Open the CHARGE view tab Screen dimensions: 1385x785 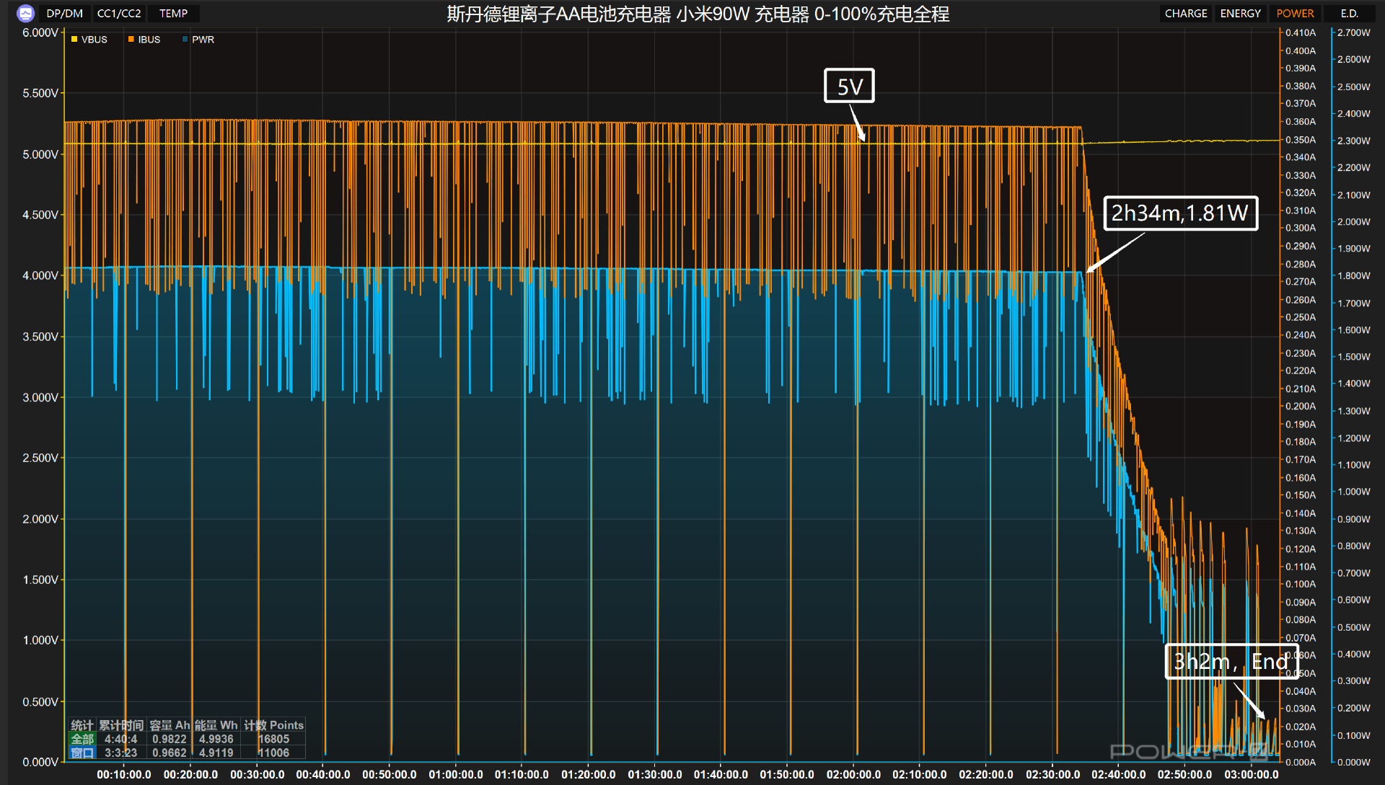[1186, 14]
